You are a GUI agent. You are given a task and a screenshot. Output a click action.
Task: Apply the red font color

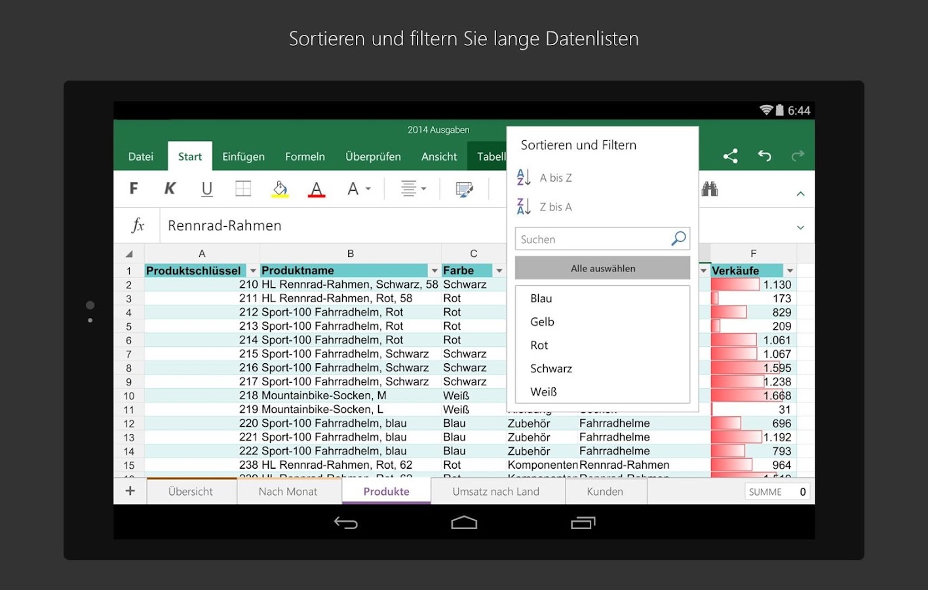tap(317, 189)
